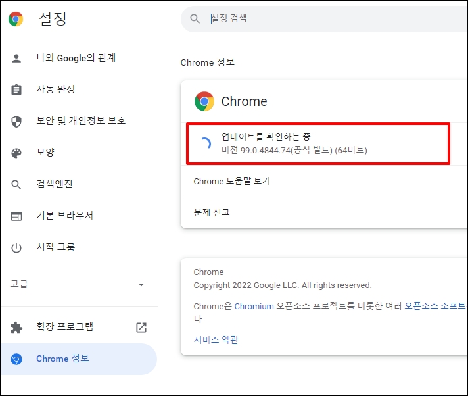This screenshot has width=468, height=396.
Task: Click the 고급 label in sidebar
Action: click(x=19, y=284)
